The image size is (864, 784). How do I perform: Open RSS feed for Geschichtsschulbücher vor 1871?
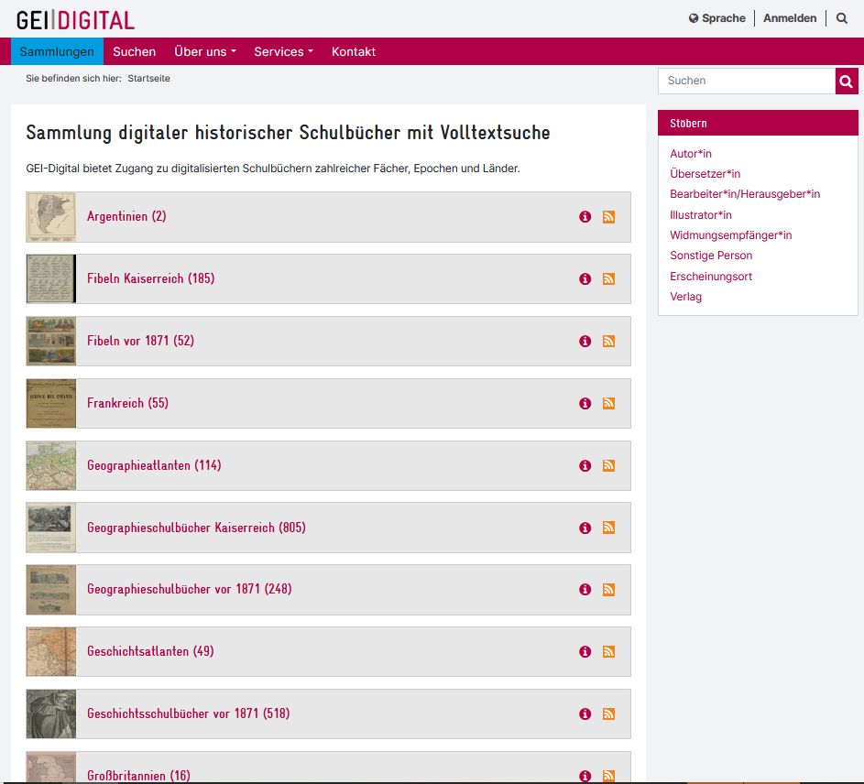[609, 714]
